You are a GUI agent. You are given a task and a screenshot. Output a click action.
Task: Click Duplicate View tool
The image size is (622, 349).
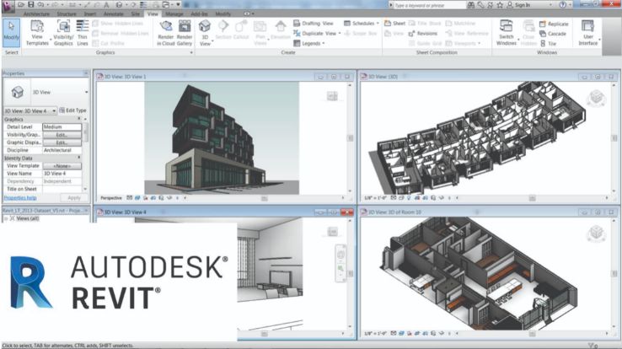(315, 34)
